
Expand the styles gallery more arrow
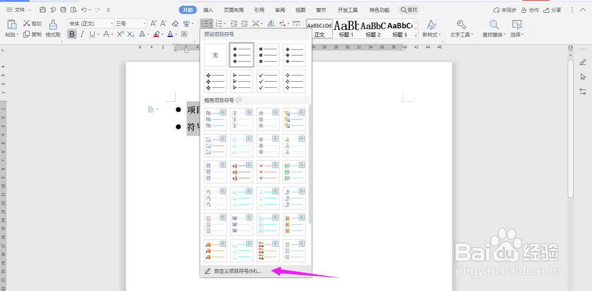tap(416, 36)
